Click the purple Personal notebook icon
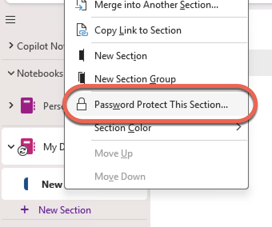The height and width of the screenshot is (227, 272). coord(28,106)
